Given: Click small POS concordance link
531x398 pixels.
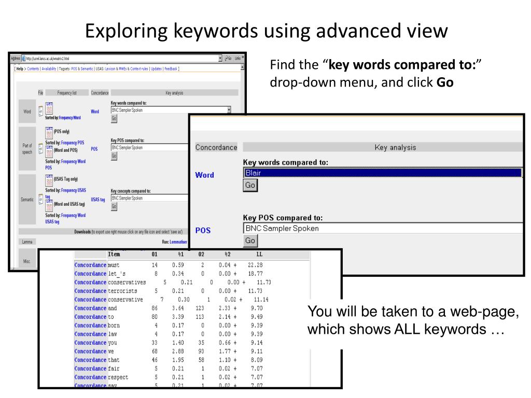Looking at the screenshot, I should 94,149.
